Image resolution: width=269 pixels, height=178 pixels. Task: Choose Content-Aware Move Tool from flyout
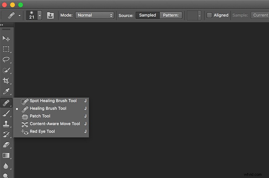51,124
